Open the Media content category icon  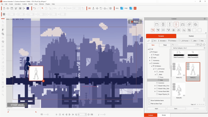pos(196,24)
